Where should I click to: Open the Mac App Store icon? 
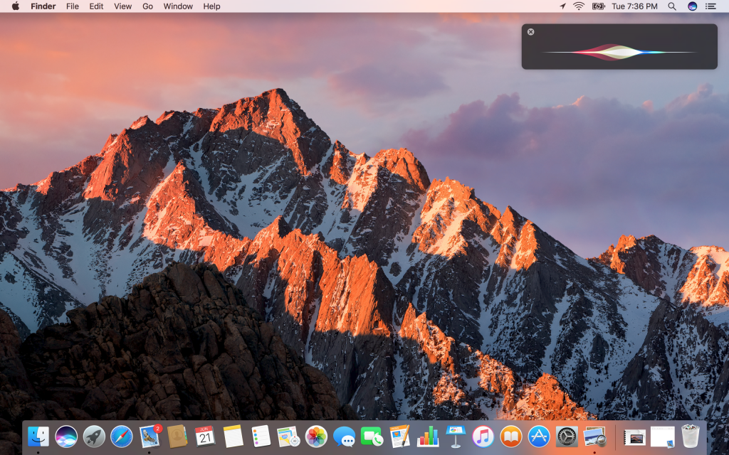(x=538, y=436)
